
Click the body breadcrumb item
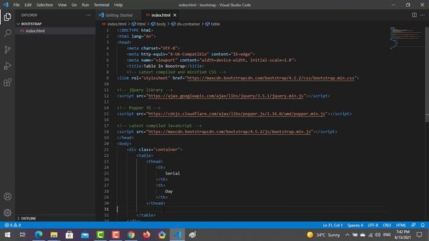(161, 24)
